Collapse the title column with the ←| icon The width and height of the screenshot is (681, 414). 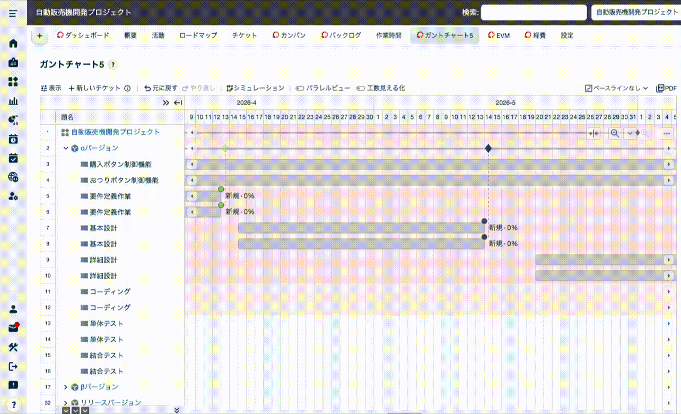tap(178, 103)
